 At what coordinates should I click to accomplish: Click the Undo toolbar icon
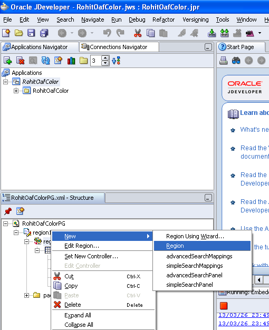click(x=107, y=33)
